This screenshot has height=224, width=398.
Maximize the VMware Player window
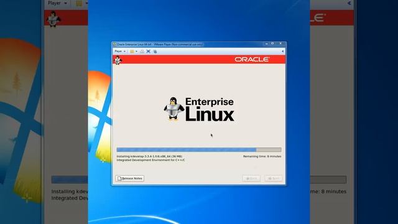[272, 44]
